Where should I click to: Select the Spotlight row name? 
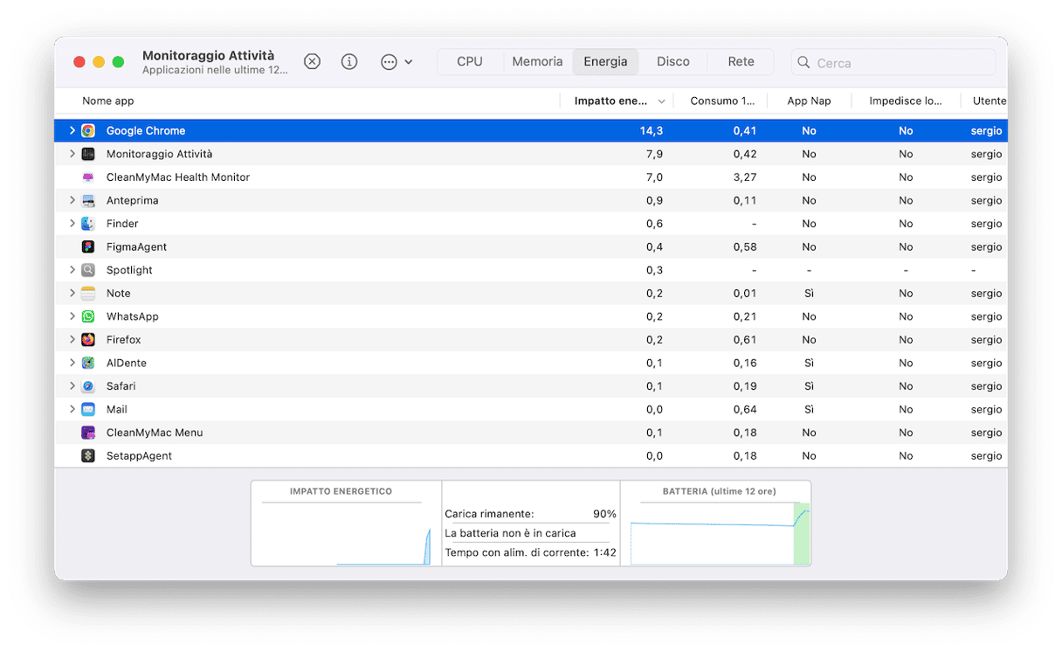[x=129, y=270]
